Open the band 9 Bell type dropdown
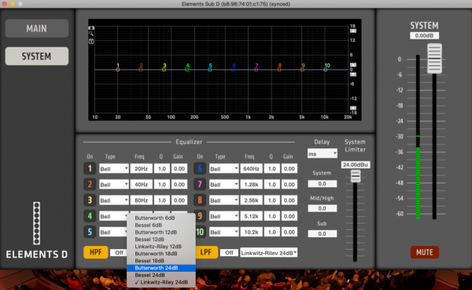This screenshot has height=290, width=472. (224, 216)
